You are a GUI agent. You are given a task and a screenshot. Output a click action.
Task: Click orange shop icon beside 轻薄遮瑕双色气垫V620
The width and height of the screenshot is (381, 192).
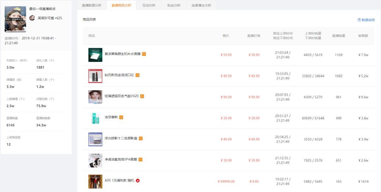click(142, 96)
